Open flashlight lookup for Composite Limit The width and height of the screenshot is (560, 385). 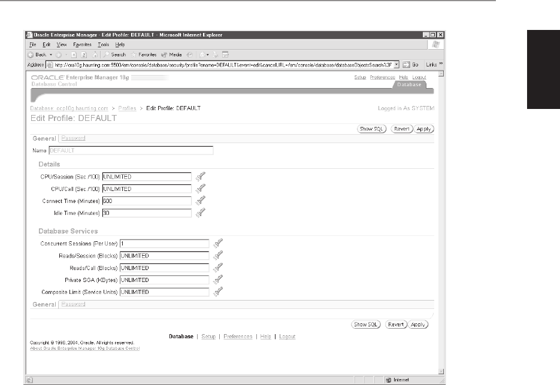pyautogui.click(x=218, y=292)
